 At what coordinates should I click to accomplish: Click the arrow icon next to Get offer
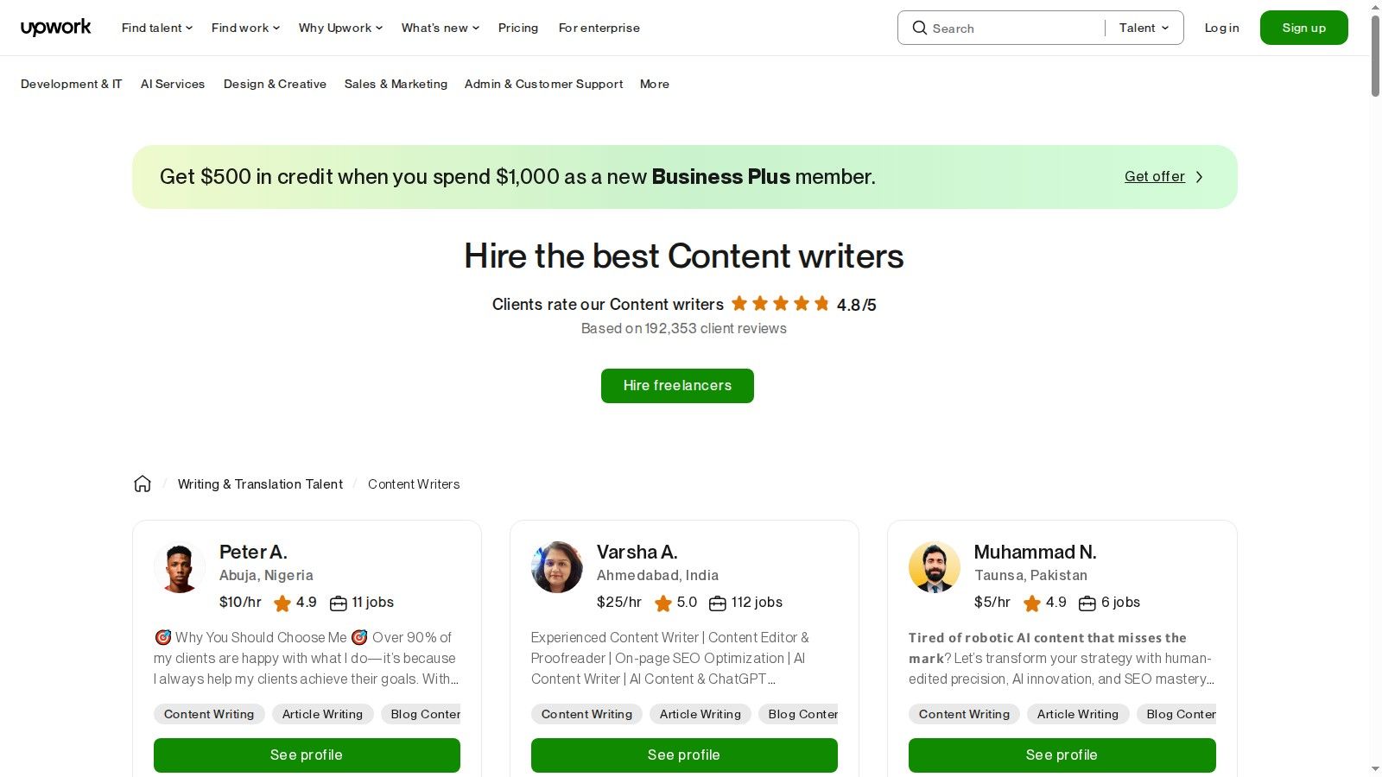1199,176
